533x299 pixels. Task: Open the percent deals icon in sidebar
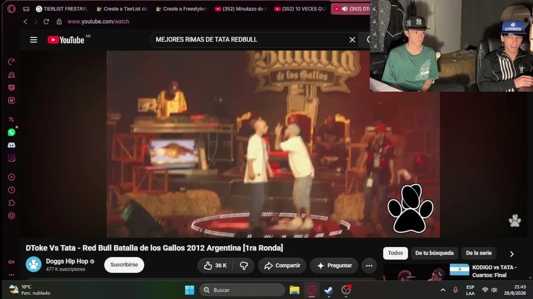(12, 120)
